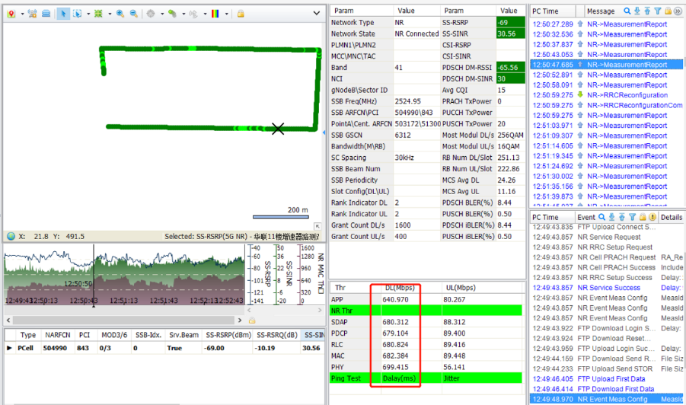The image size is (686, 405).
Task: Filter messages with the Message funnel icon
Action: click(658, 11)
